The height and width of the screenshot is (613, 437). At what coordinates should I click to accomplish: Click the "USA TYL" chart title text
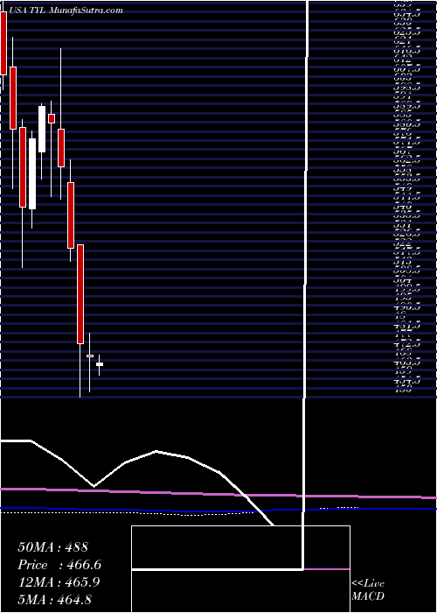(x=26, y=11)
